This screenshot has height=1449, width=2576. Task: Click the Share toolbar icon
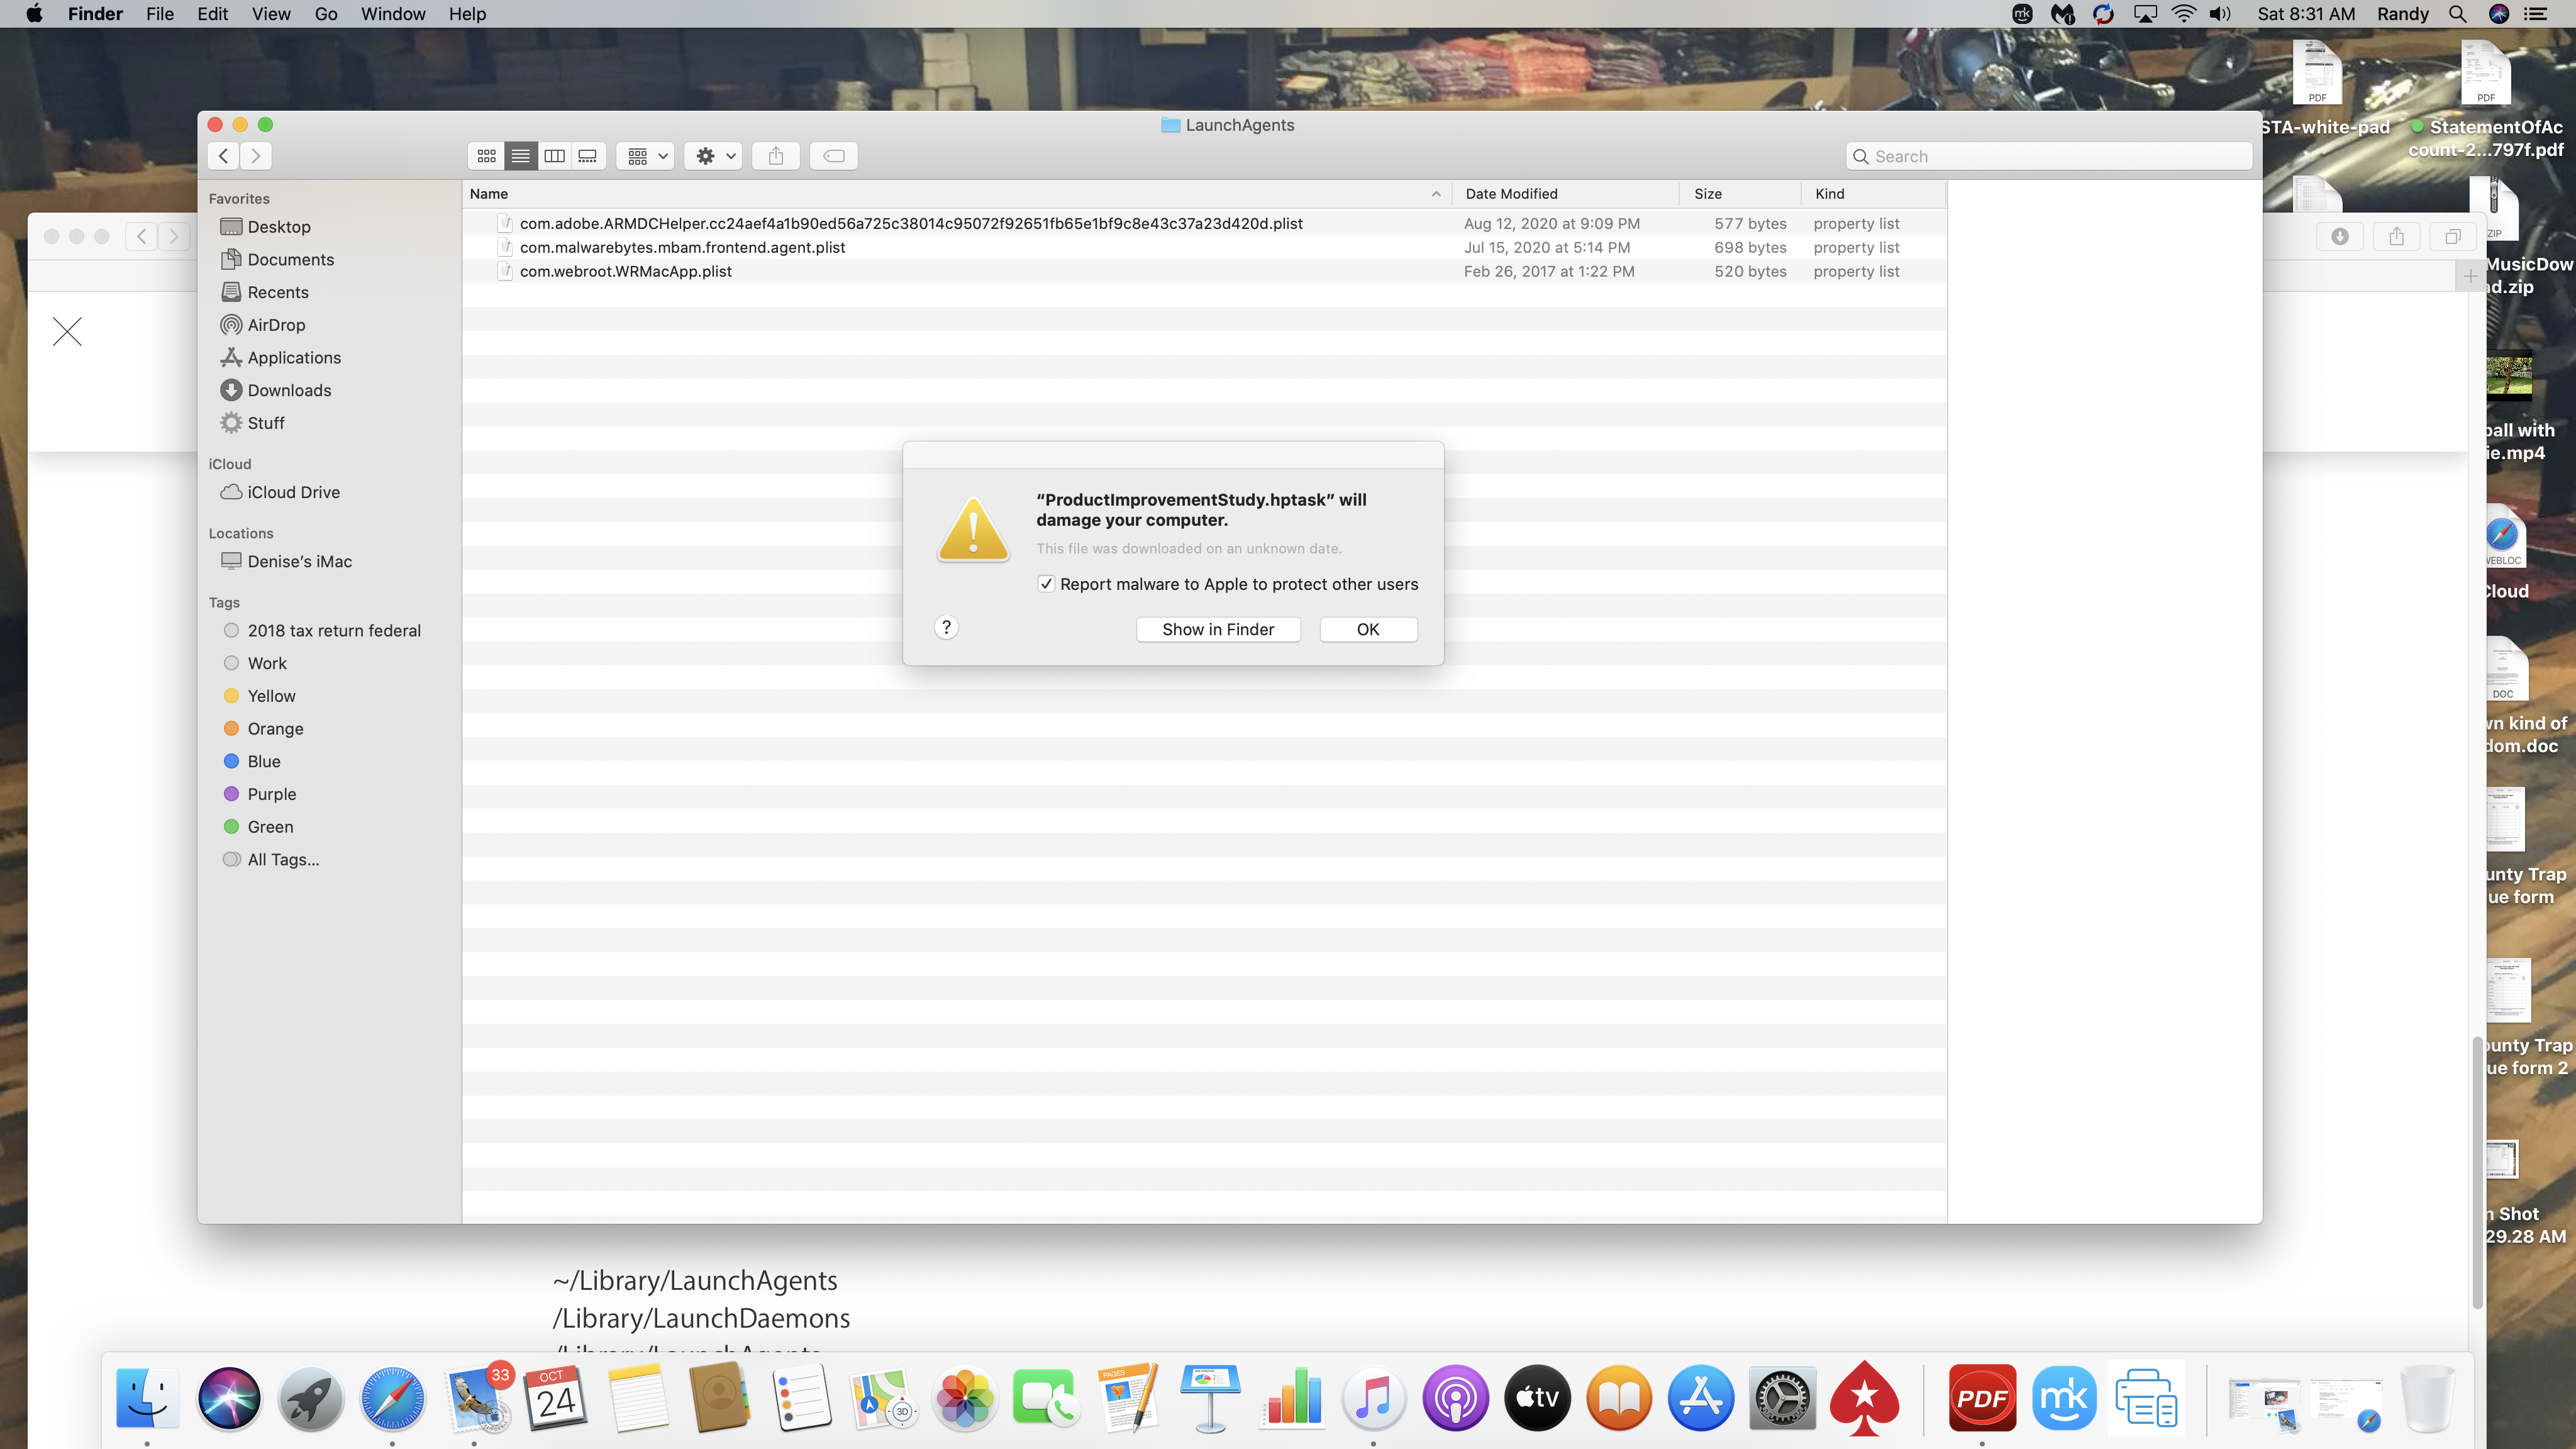tap(775, 156)
